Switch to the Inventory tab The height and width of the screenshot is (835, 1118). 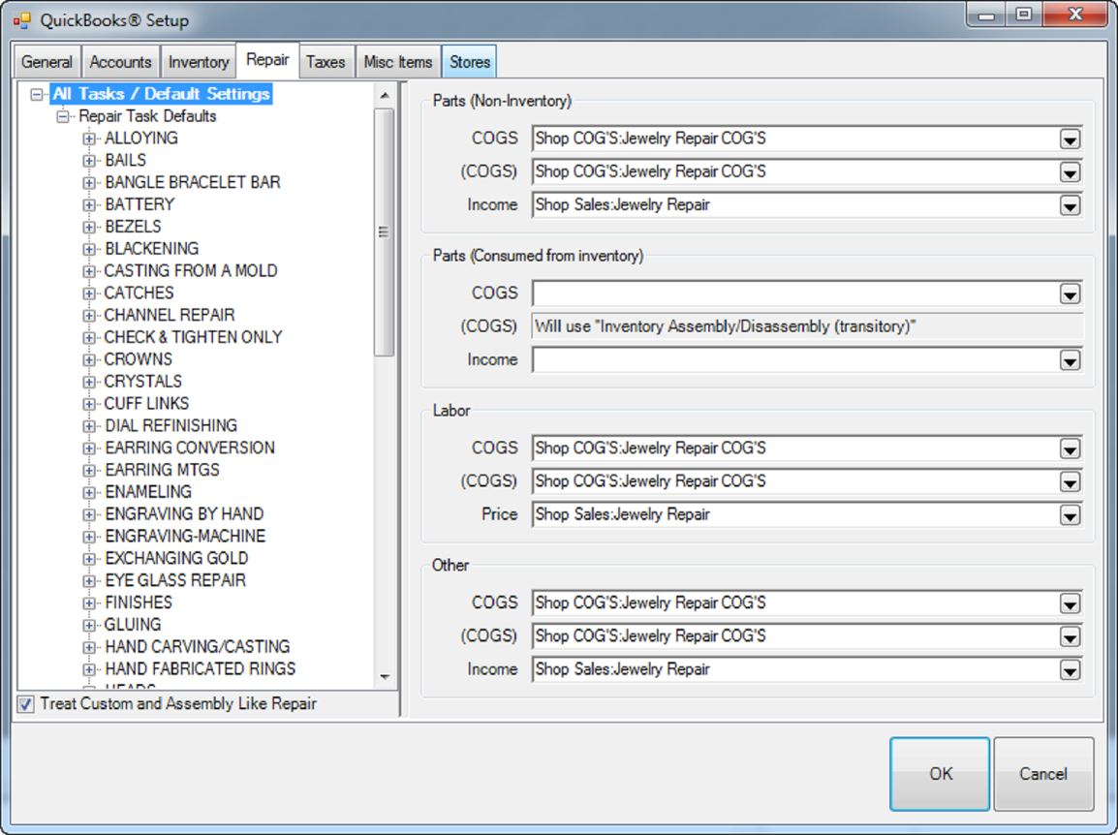click(198, 62)
